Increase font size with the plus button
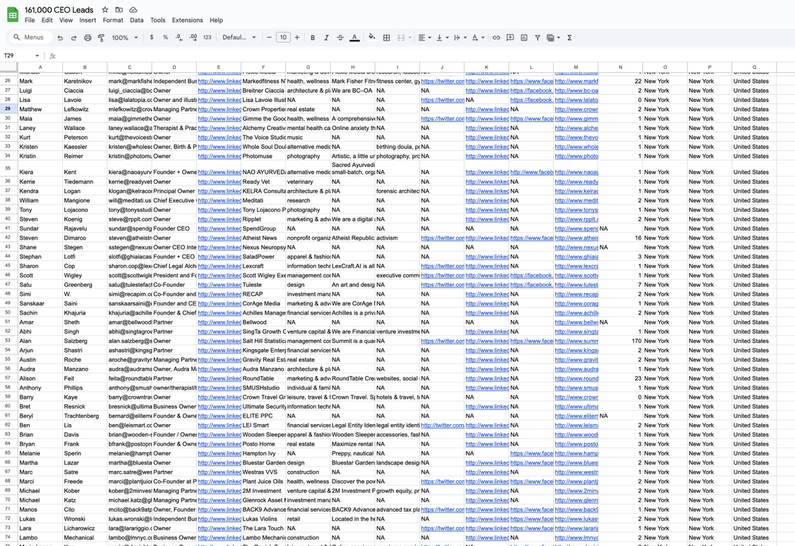795x546 pixels. click(297, 38)
